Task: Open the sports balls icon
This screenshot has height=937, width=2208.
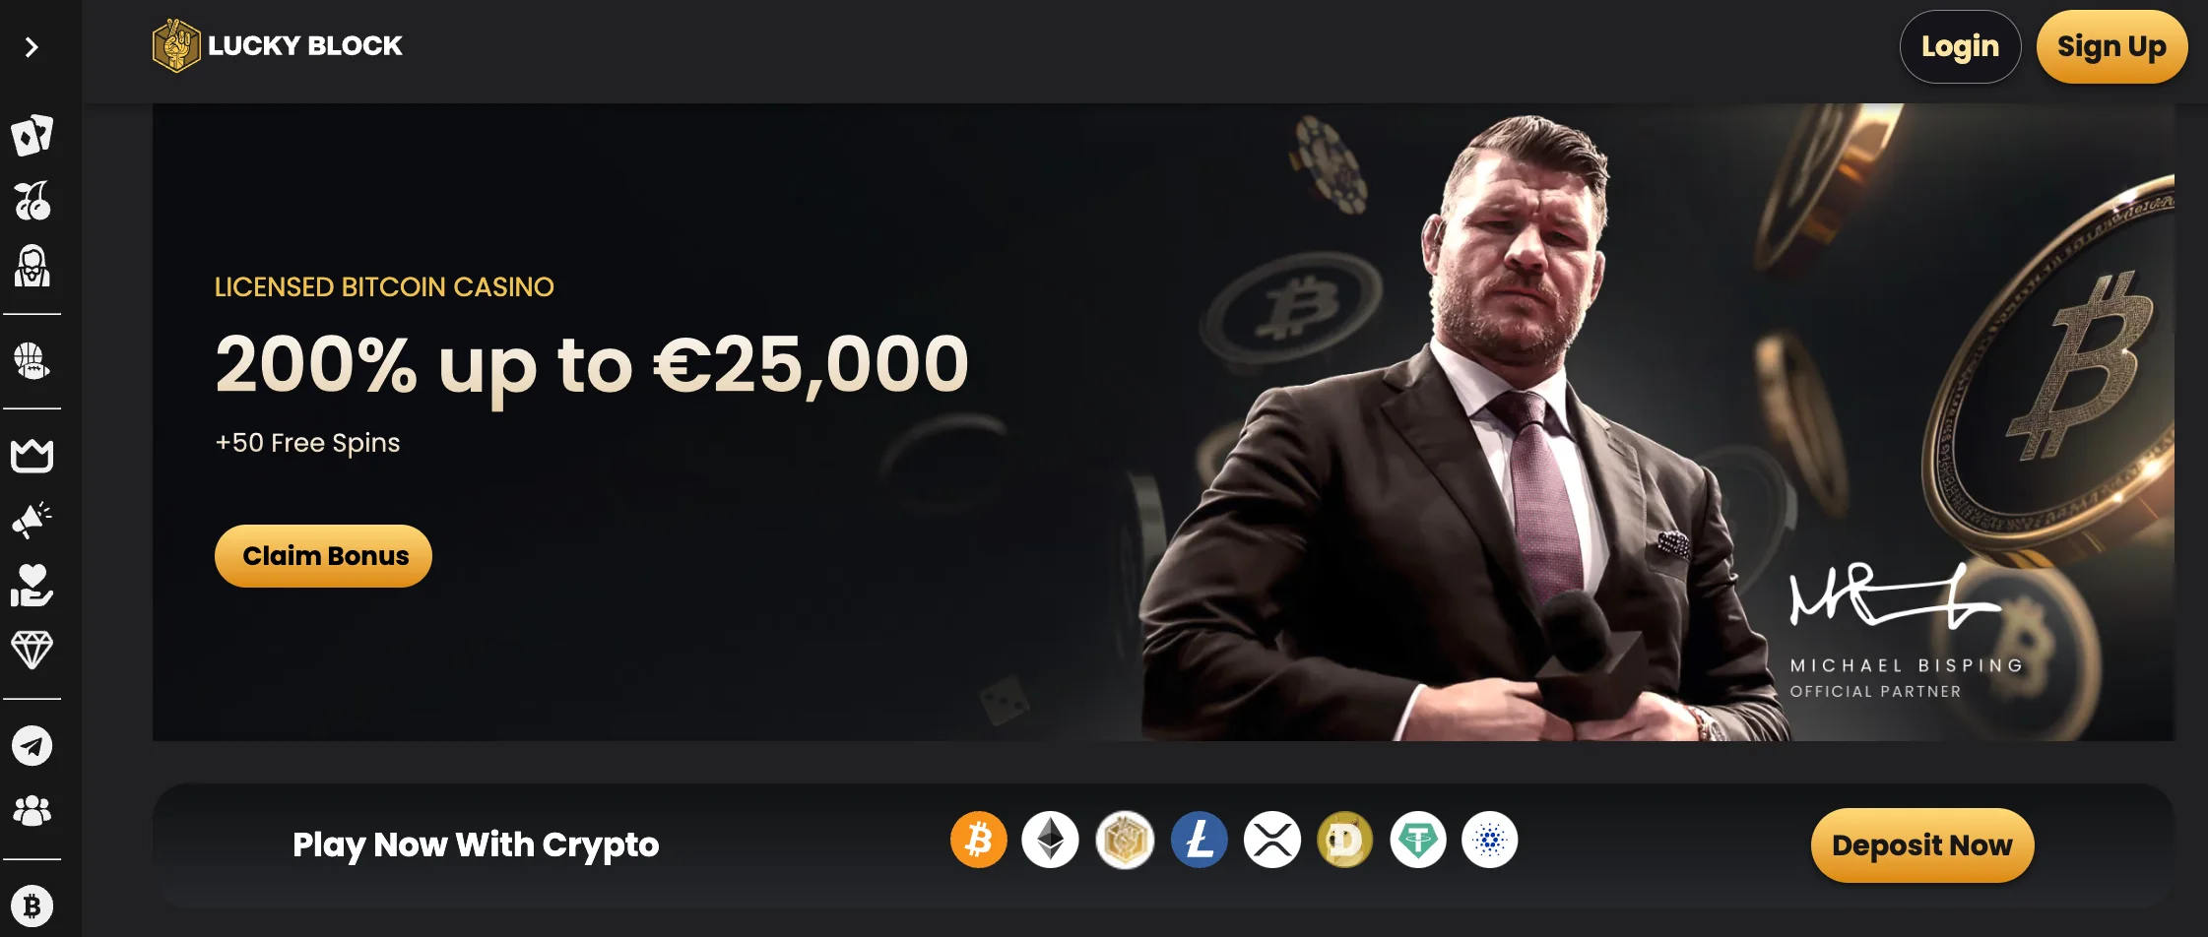Action: click(x=32, y=361)
